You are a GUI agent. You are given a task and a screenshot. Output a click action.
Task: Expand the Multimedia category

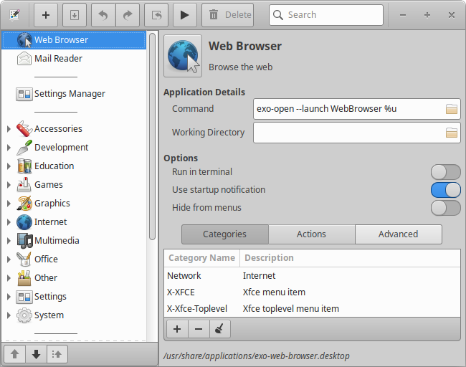pos(9,241)
